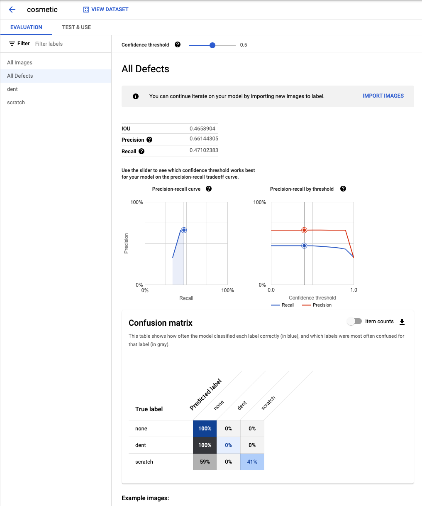Click the Filter icon in sidebar

12,44
